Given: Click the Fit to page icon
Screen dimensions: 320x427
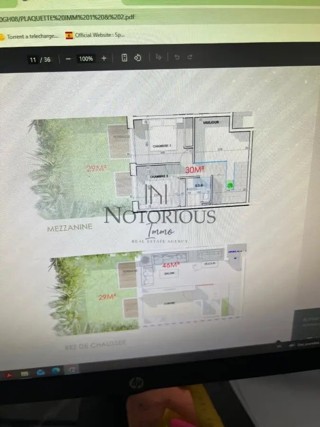Looking at the screenshot, I should click(124, 58).
